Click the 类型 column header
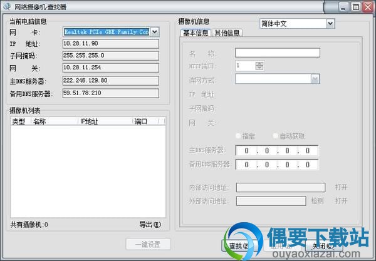This screenshot has width=376, height=261. (21, 121)
